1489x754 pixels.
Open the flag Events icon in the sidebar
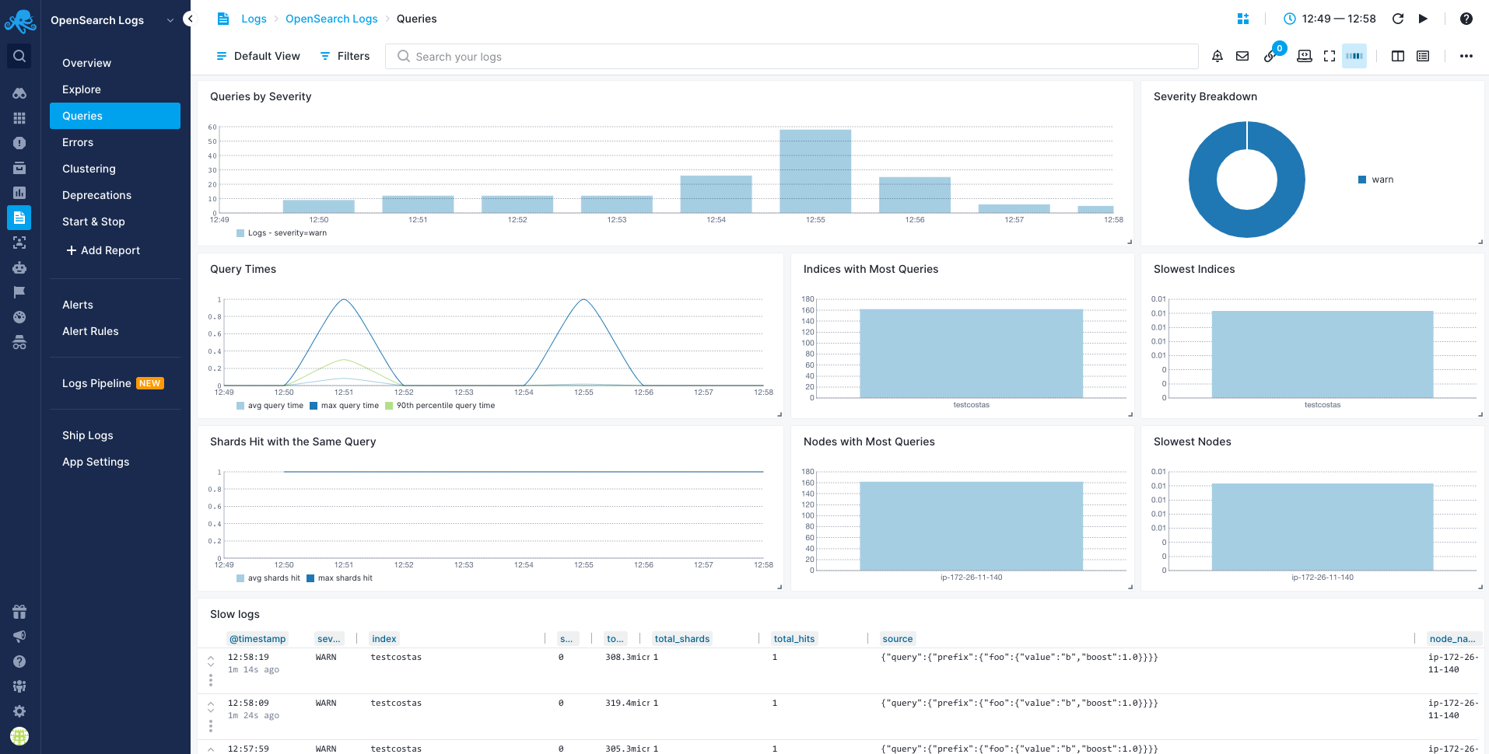[19, 292]
